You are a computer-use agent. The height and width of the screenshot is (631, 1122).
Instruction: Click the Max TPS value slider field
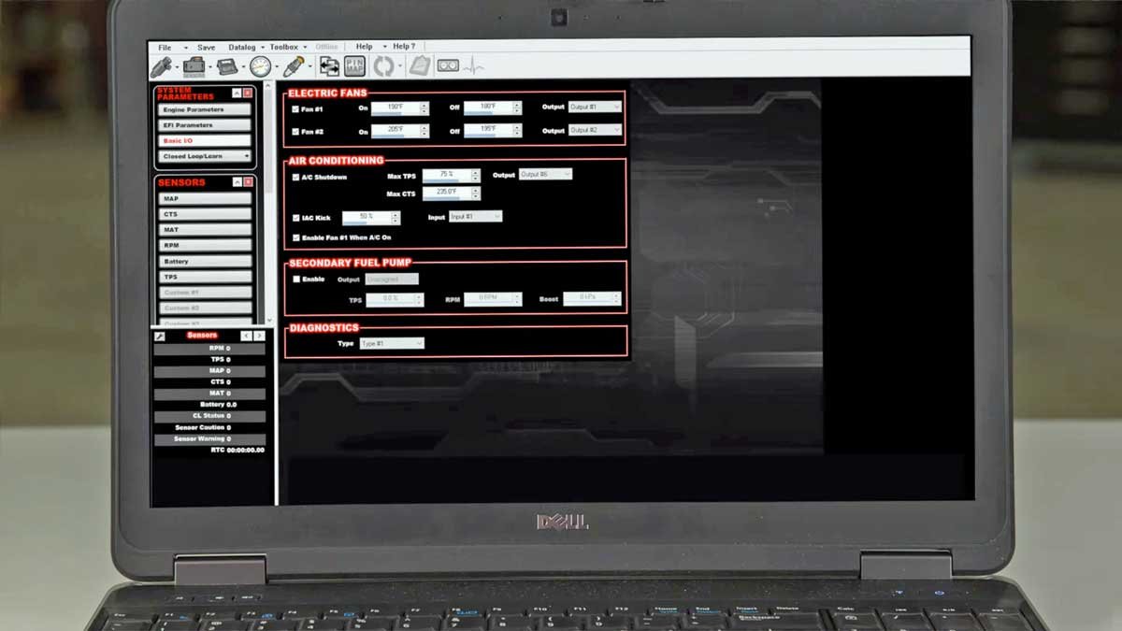coord(445,176)
